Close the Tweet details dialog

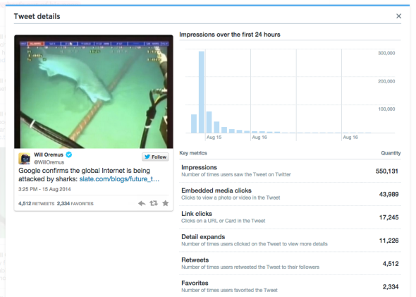point(398,16)
